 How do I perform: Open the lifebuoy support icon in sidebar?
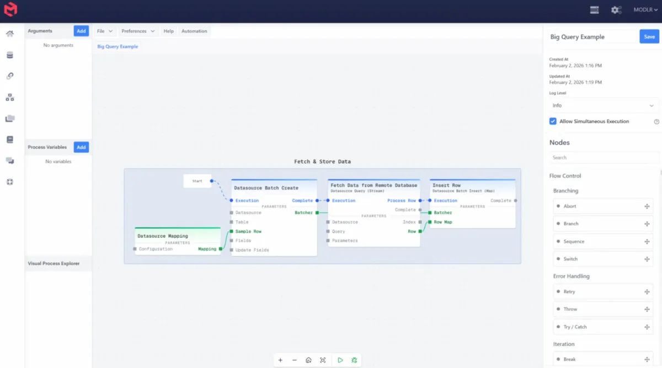[10, 182]
